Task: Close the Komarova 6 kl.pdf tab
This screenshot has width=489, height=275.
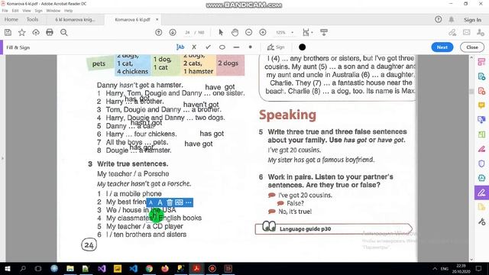Action: pyautogui.click(x=157, y=19)
